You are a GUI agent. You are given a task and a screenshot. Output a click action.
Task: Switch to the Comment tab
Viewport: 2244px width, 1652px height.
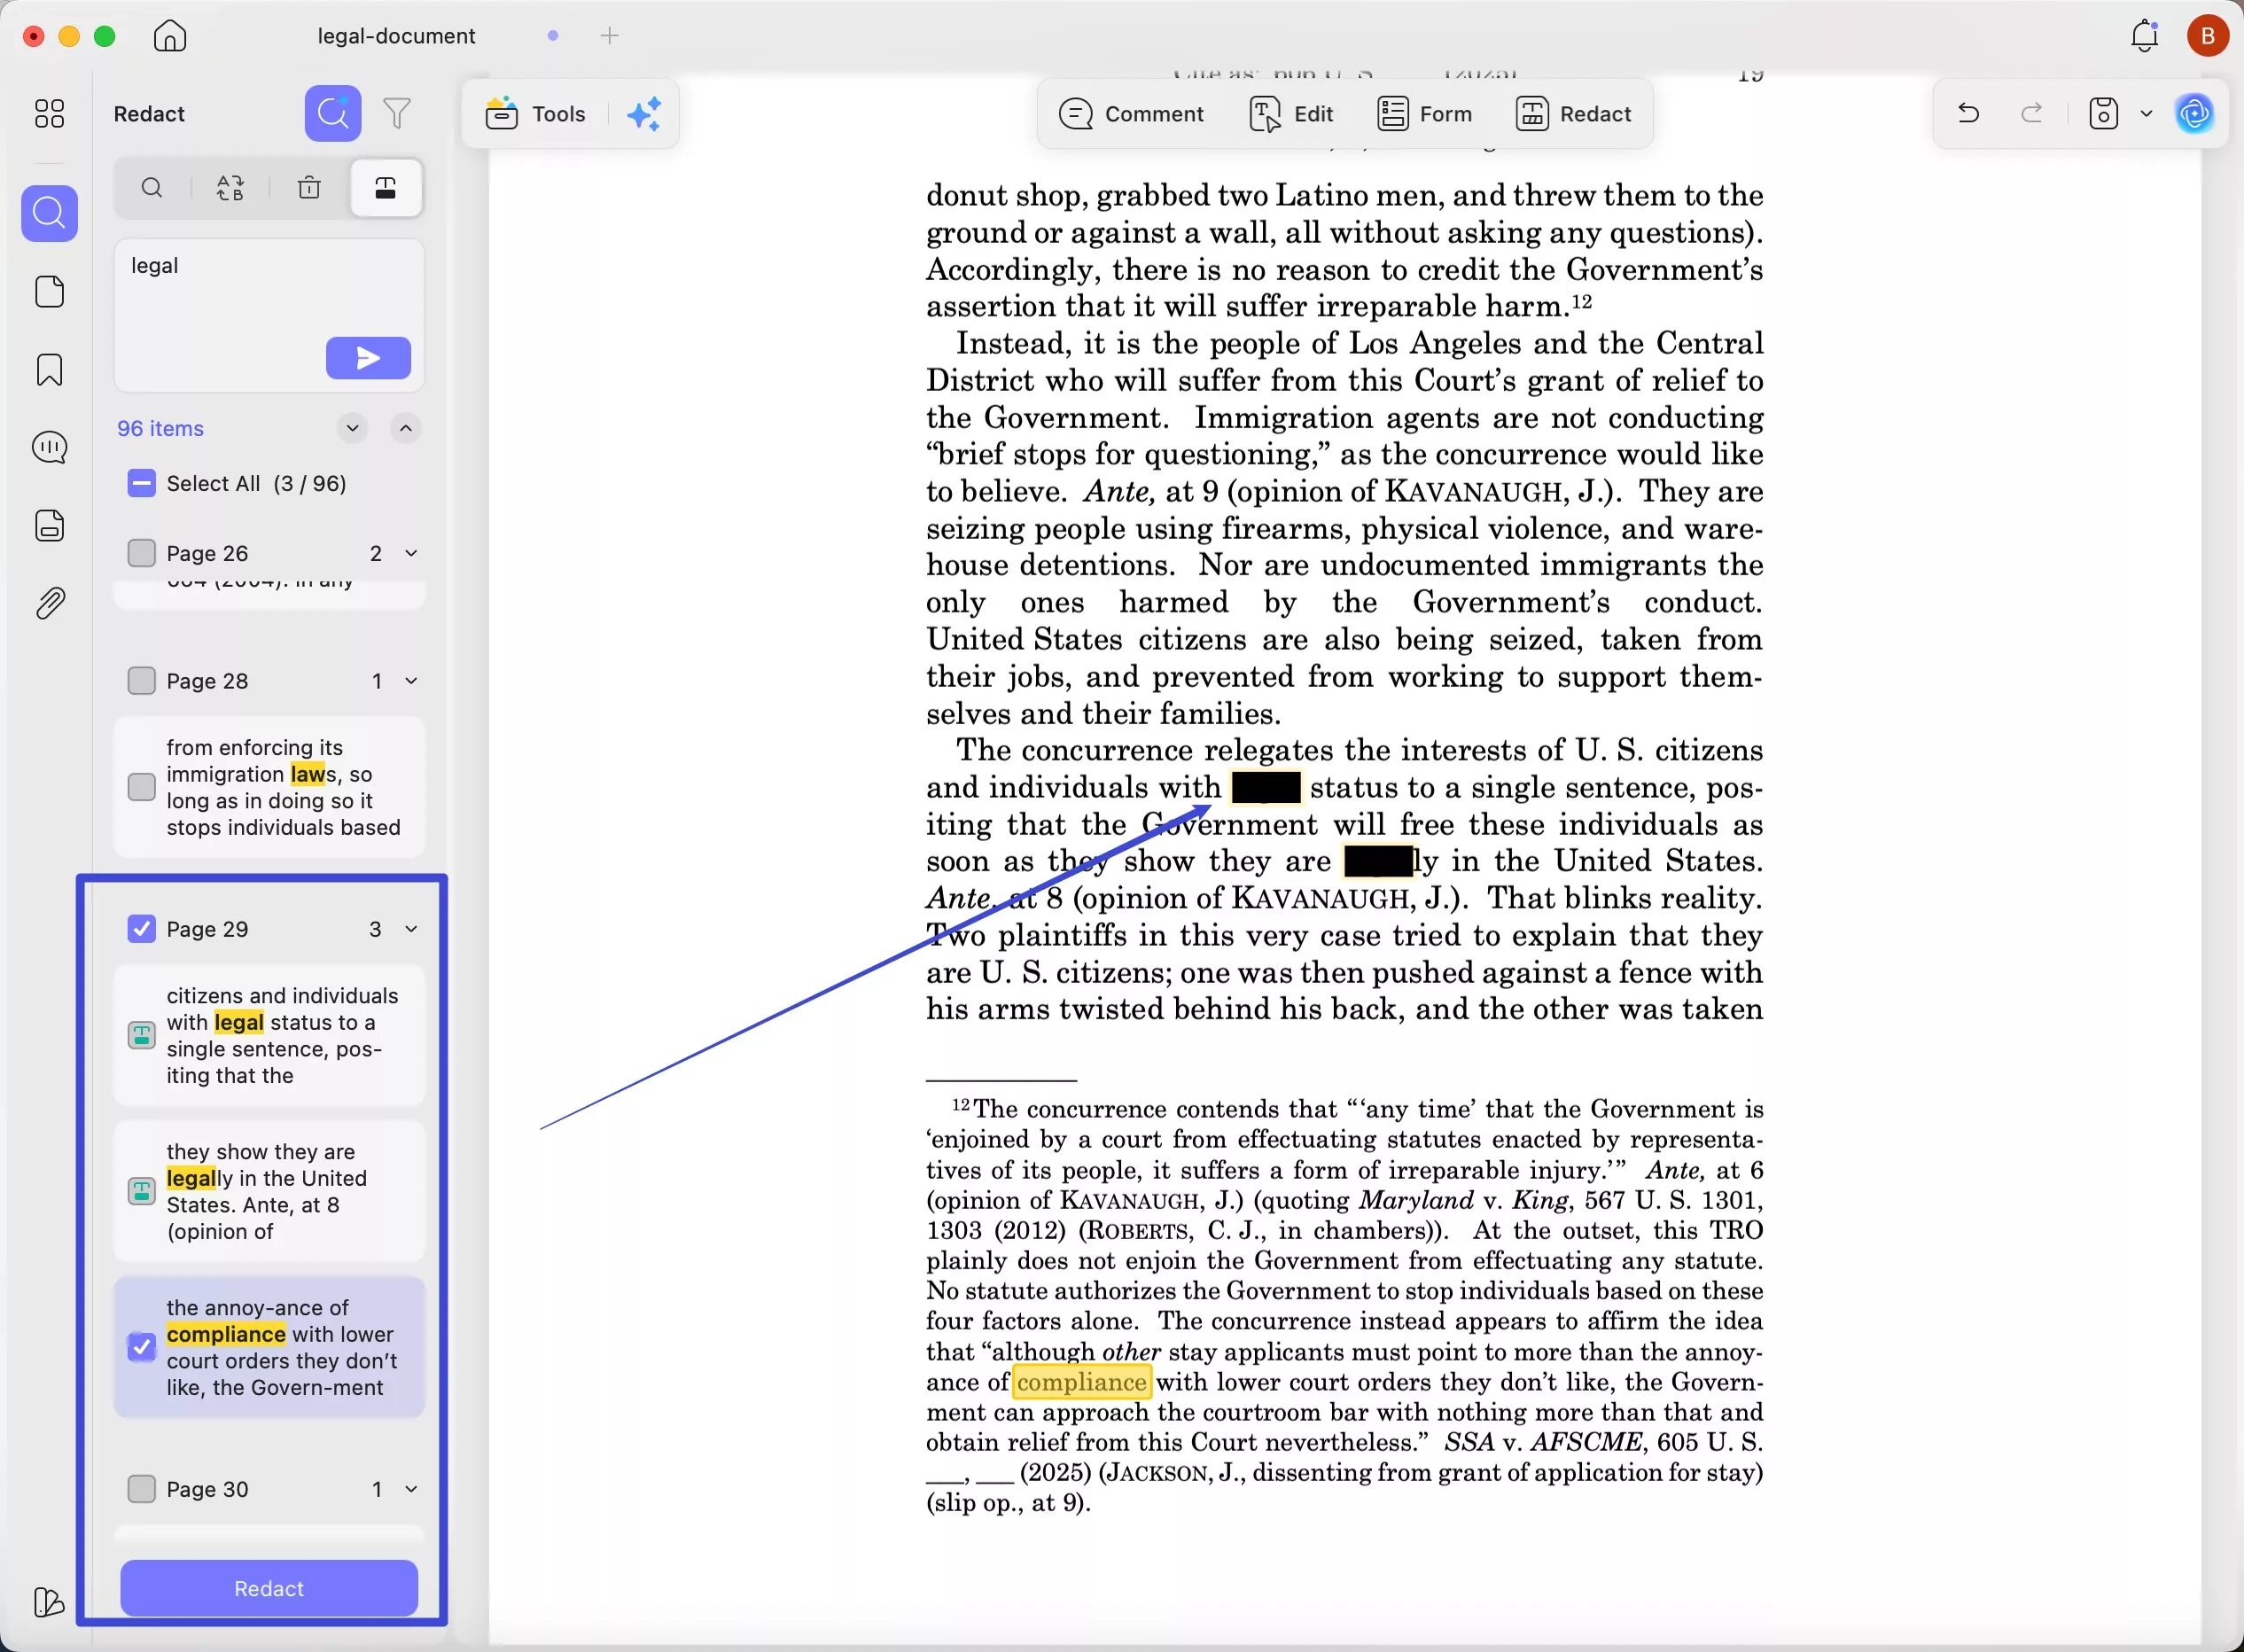(1131, 114)
